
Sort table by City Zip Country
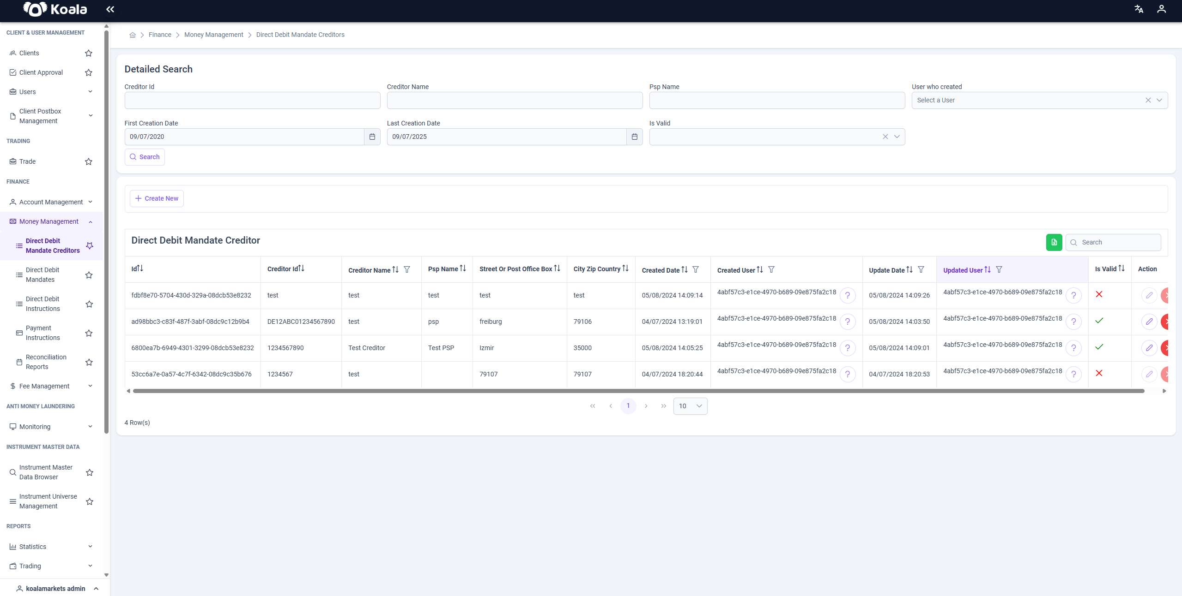coord(625,268)
